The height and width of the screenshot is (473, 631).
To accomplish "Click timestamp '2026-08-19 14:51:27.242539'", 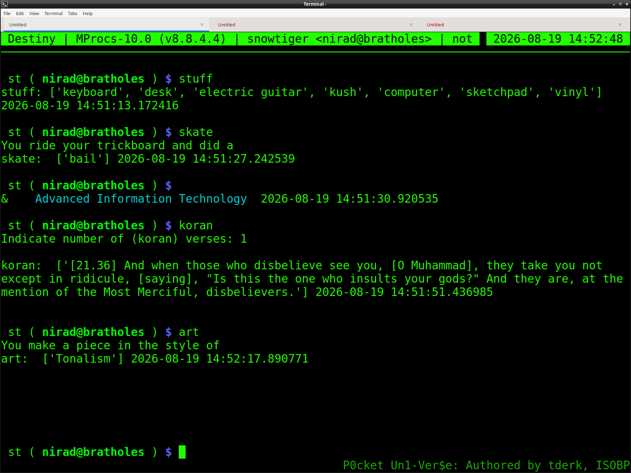I will pos(206,159).
